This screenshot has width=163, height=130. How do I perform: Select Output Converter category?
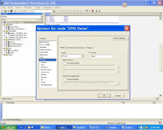(x=45, y=50)
